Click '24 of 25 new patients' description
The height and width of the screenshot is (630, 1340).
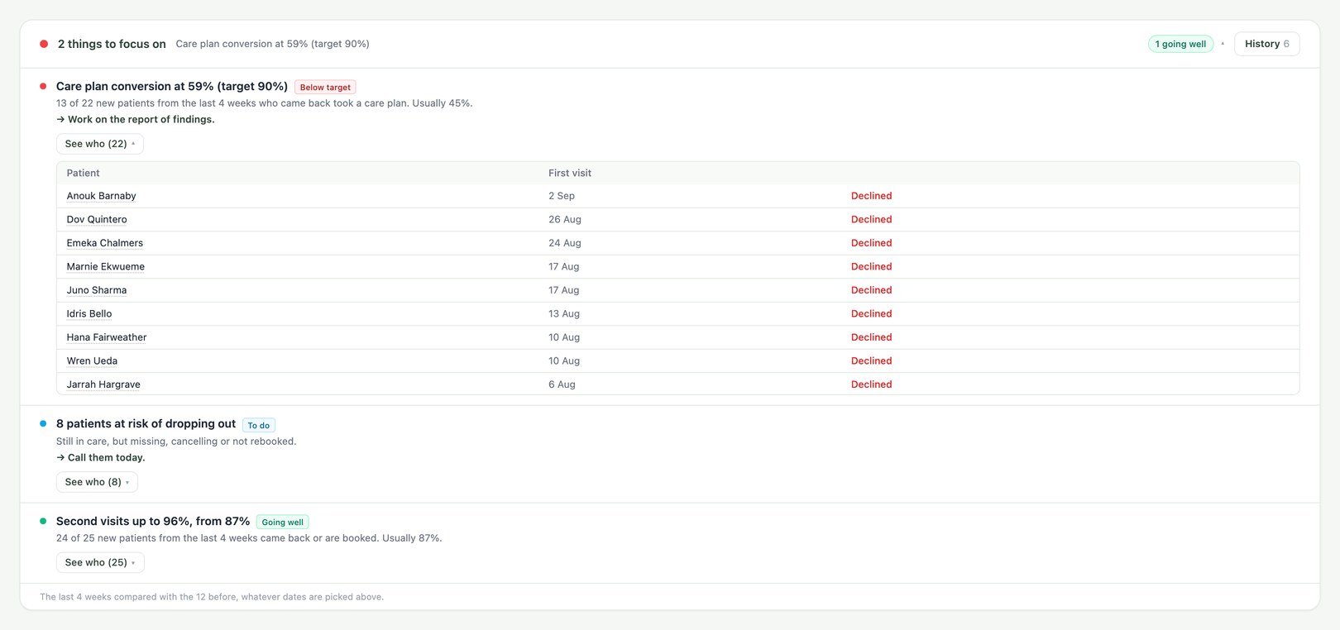pos(249,538)
